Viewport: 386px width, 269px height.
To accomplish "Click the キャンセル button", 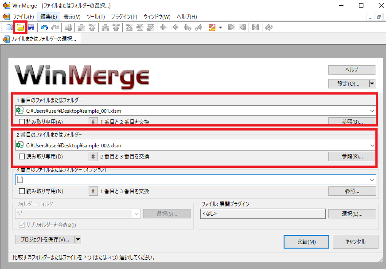I will [x=355, y=241].
